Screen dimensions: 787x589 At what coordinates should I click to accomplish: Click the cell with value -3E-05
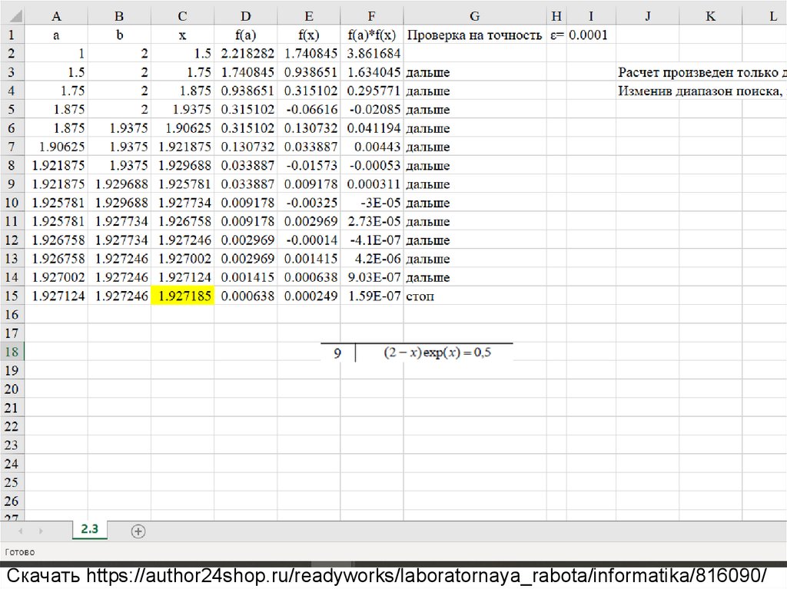[x=371, y=203]
